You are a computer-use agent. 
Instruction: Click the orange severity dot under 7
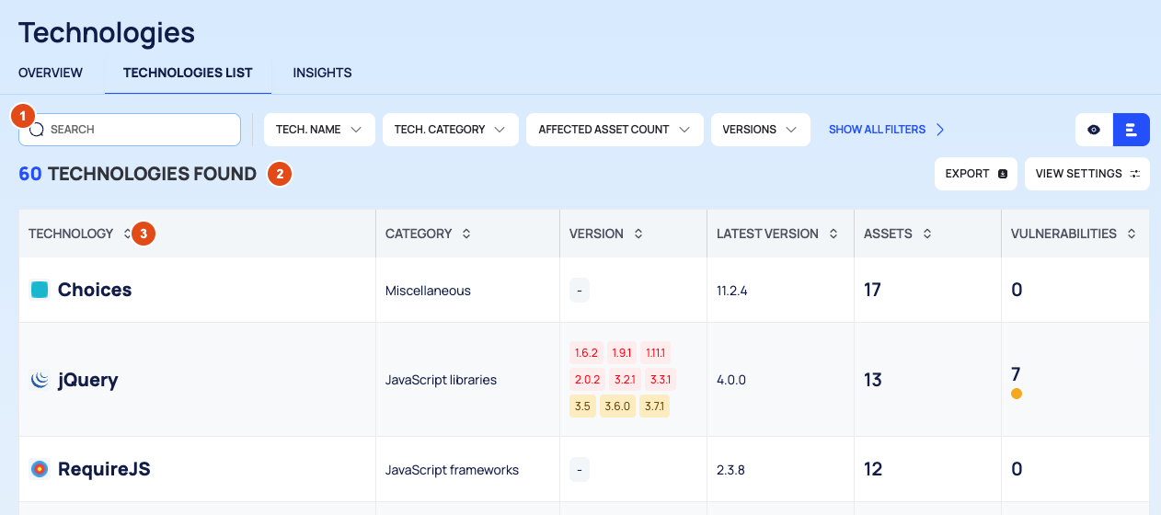(x=1017, y=394)
